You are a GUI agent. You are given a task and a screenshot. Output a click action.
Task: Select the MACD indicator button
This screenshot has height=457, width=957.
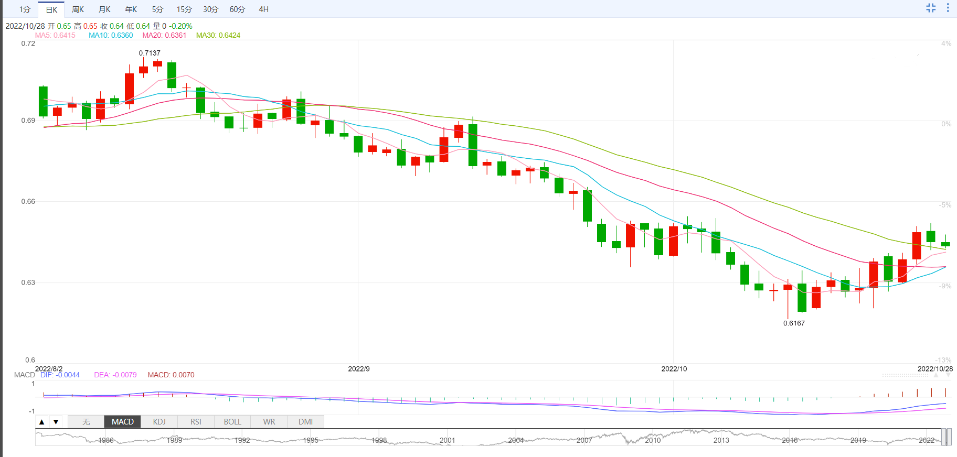(123, 421)
